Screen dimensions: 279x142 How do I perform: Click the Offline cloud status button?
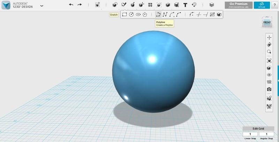(x=262, y=5)
